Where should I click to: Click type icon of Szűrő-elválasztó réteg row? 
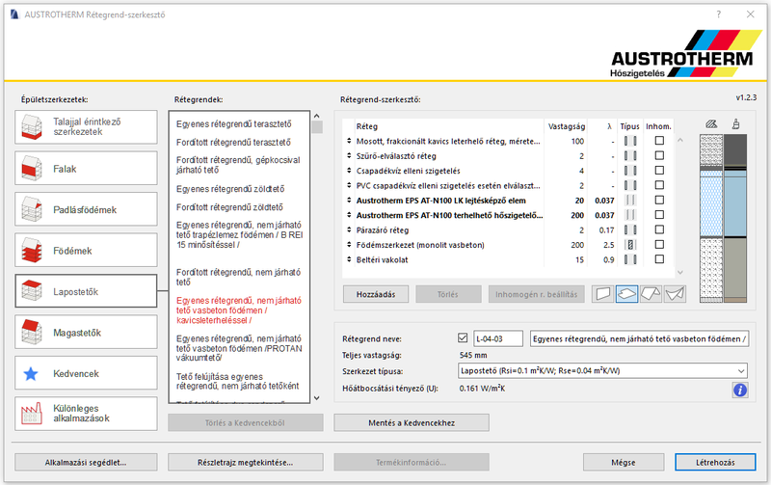pos(630,156)
